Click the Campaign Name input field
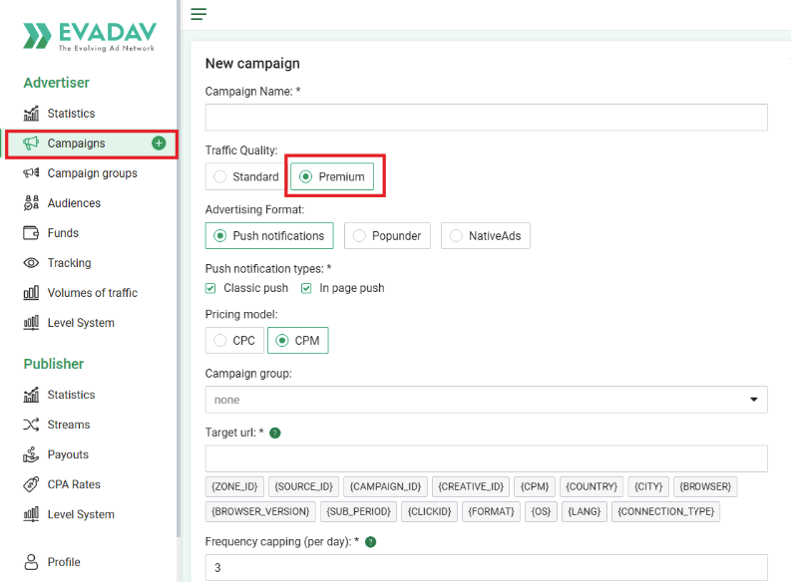 (x=486, y=118)
